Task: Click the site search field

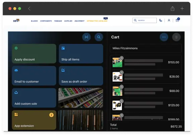Action: 144,20
